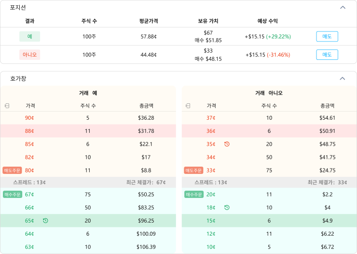Collapse the 포지션 panel
The width and height of the screenshot is (357, 254).
click(x=343, y=7)
